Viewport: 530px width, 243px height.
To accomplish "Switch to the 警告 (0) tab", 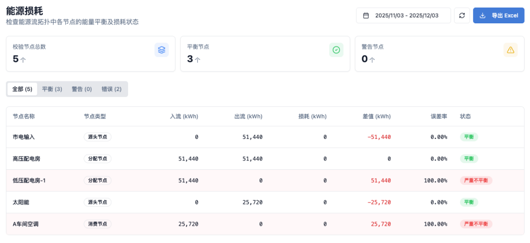I will 82,89.
